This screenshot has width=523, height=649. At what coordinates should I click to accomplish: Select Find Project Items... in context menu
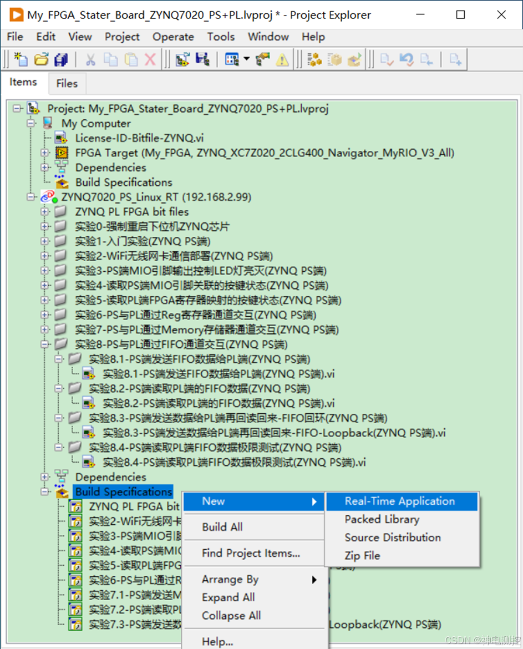(x=254, y=553)
